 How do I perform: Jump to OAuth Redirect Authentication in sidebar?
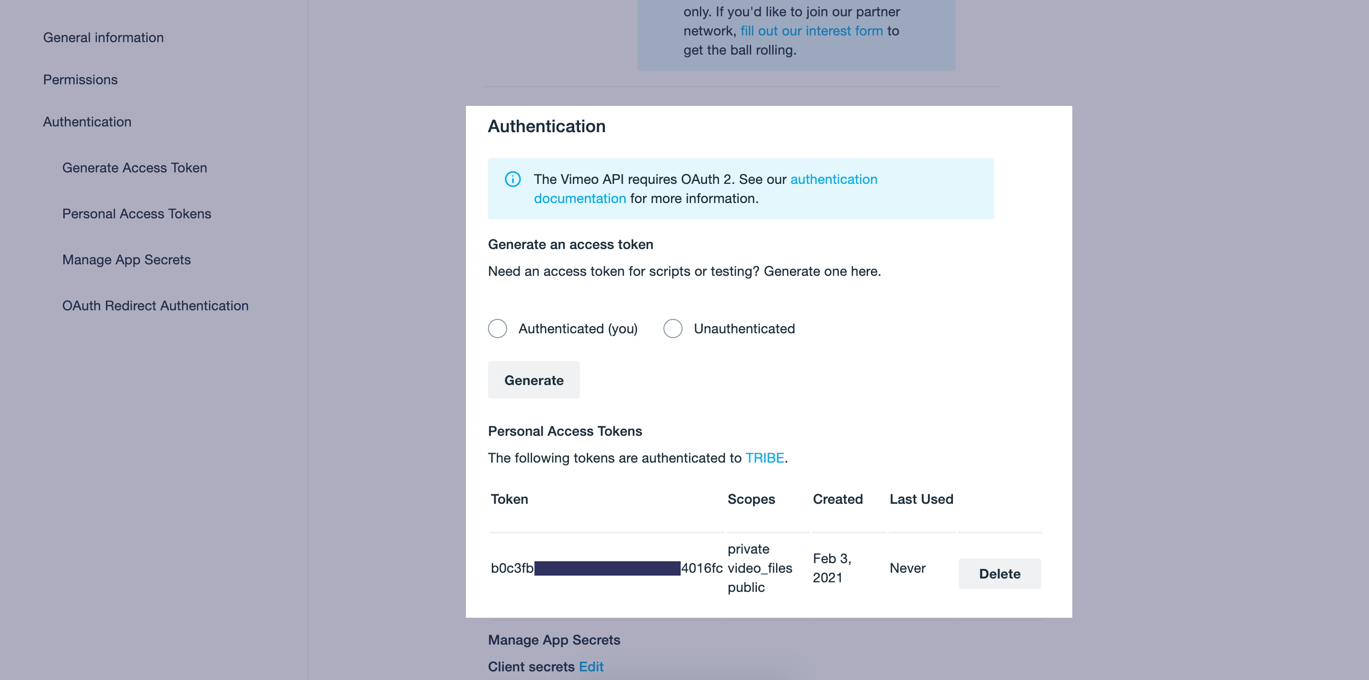pos(155,306)
